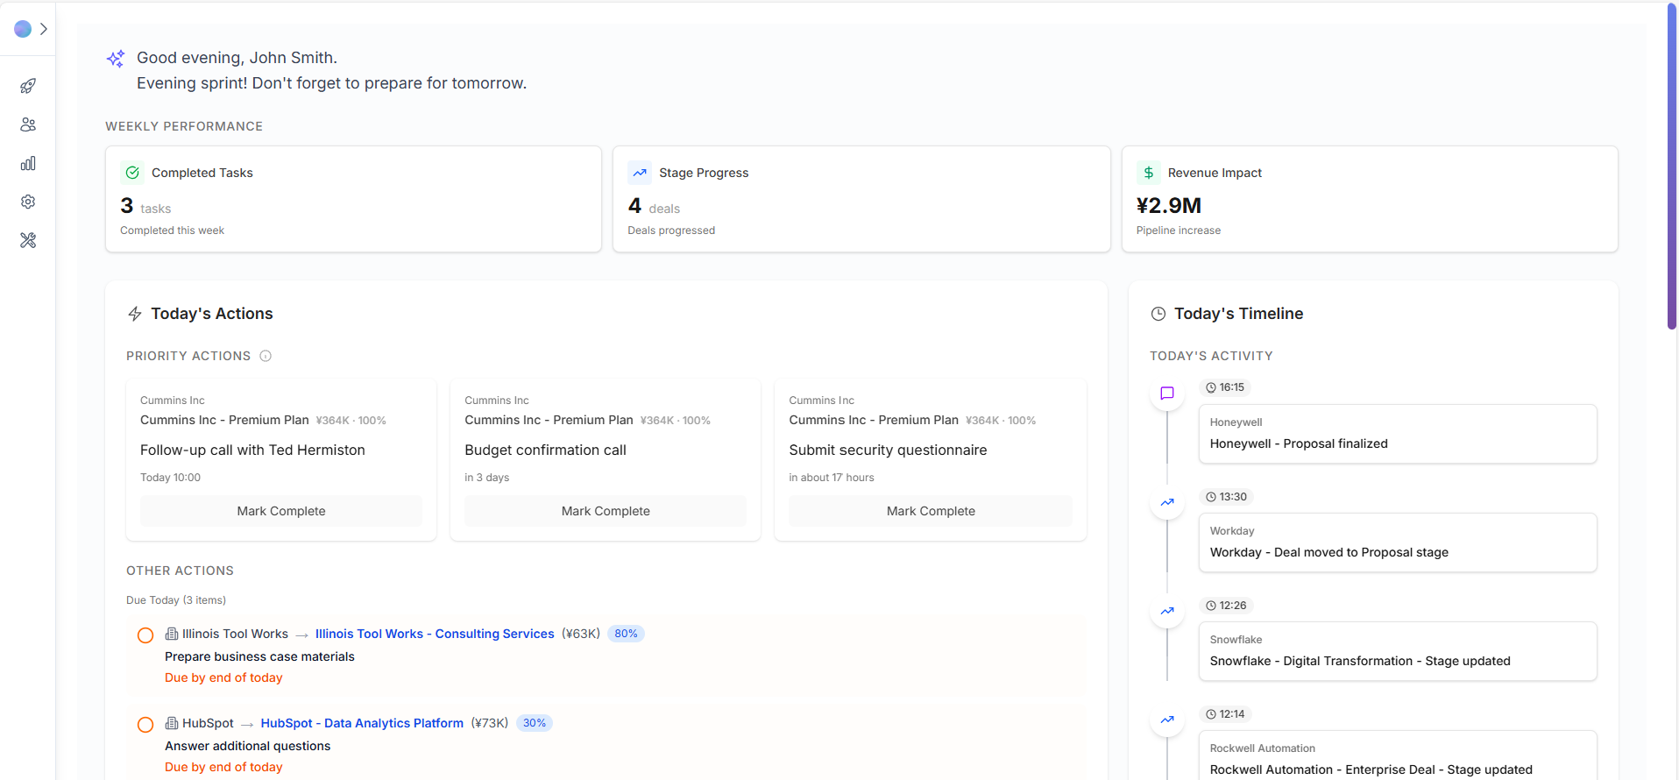Mark the HubSpot task circle complete
The image size is (1679, 780).
pyautogui.click(x=145, y=725)
